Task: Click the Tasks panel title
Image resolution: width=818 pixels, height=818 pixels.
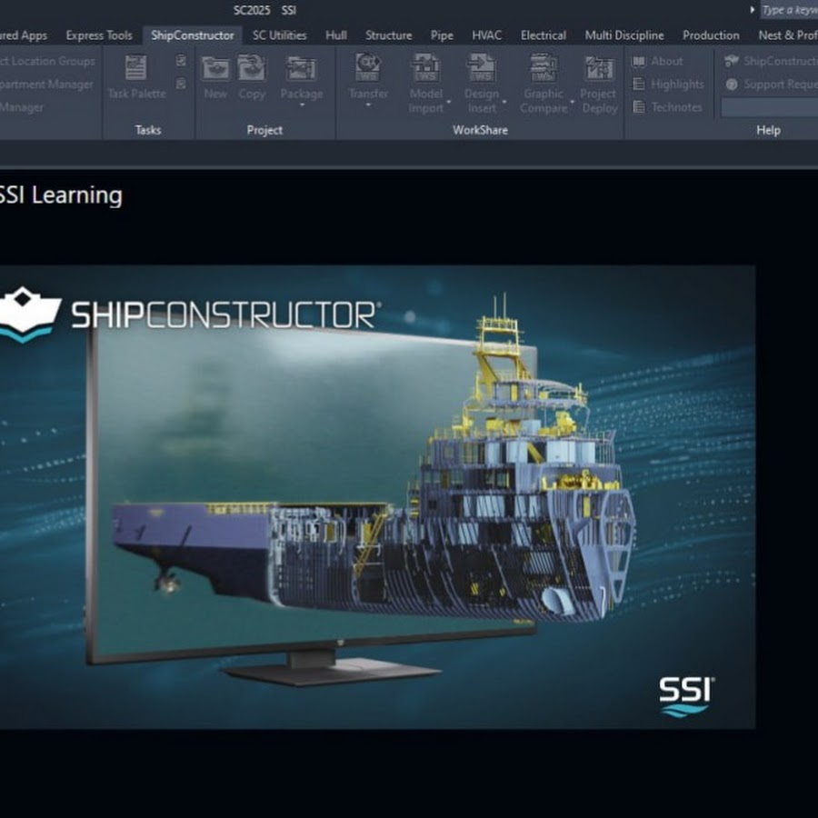Action: click(148, 130)
